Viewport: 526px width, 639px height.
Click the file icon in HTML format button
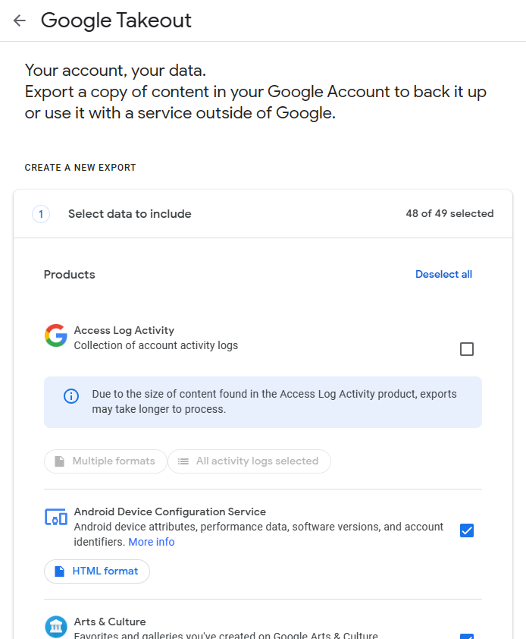coord(60,571)
